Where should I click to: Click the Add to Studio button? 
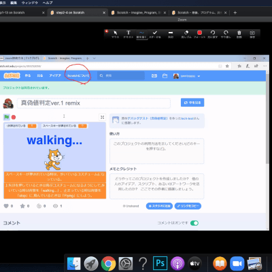click(159, 206)
